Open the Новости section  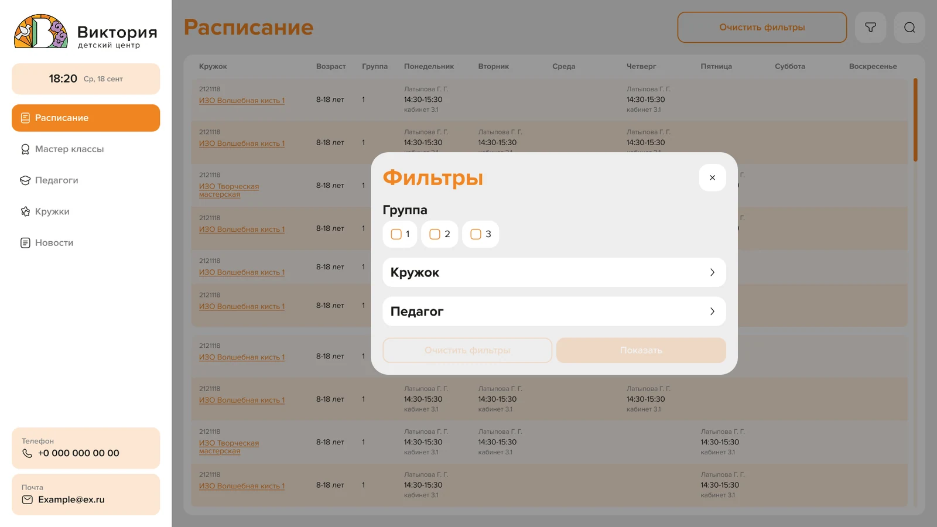[86, 243]
